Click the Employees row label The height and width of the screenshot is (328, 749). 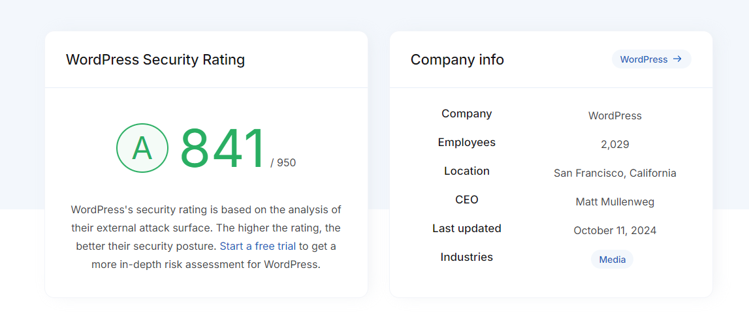pos(466,142)
